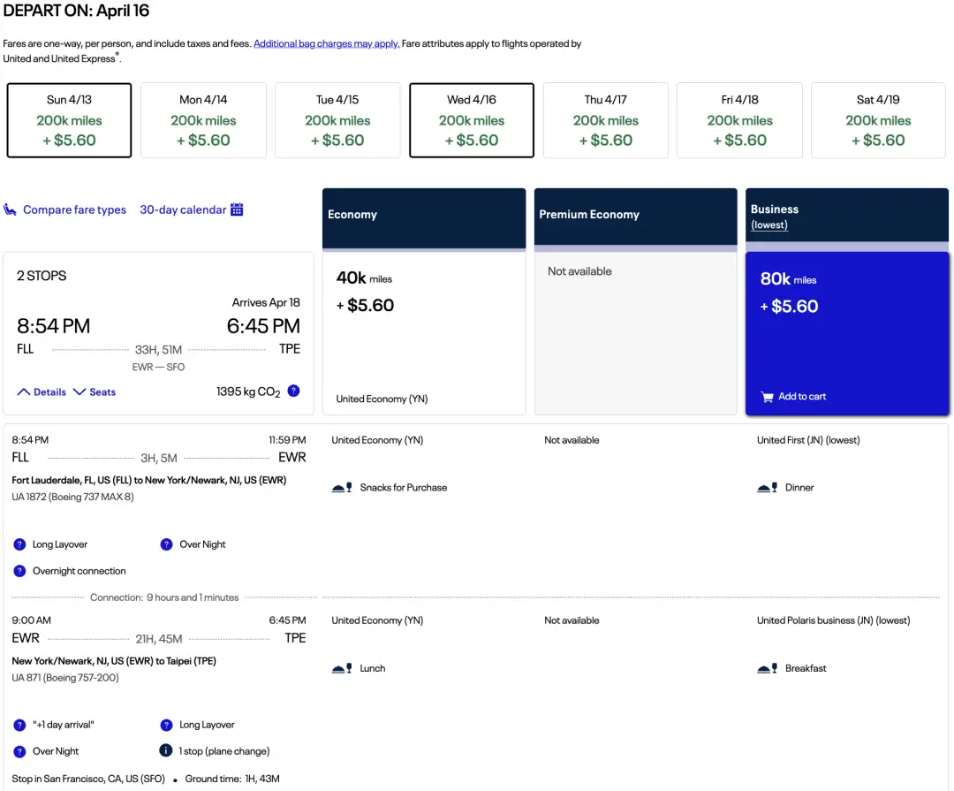Select the 40k miles Economy fare
The height and width of the screenshot is (791, 954).
[424, 333]
